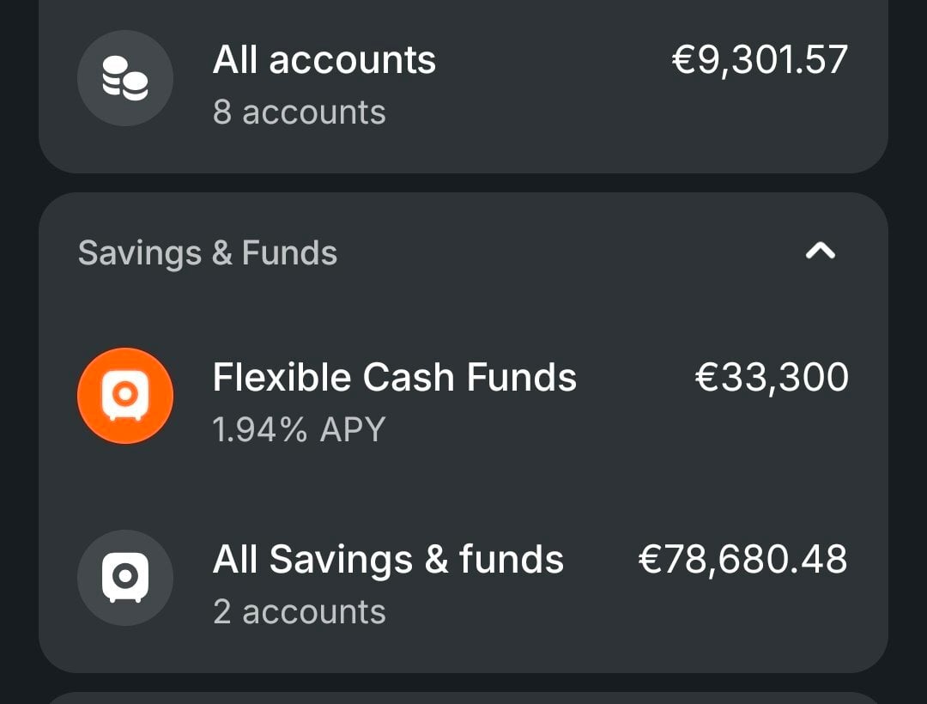This screenshot has height=704, width=927.
Task: Click the '8 accounts' subtitle
Action: tap(299, 112)
